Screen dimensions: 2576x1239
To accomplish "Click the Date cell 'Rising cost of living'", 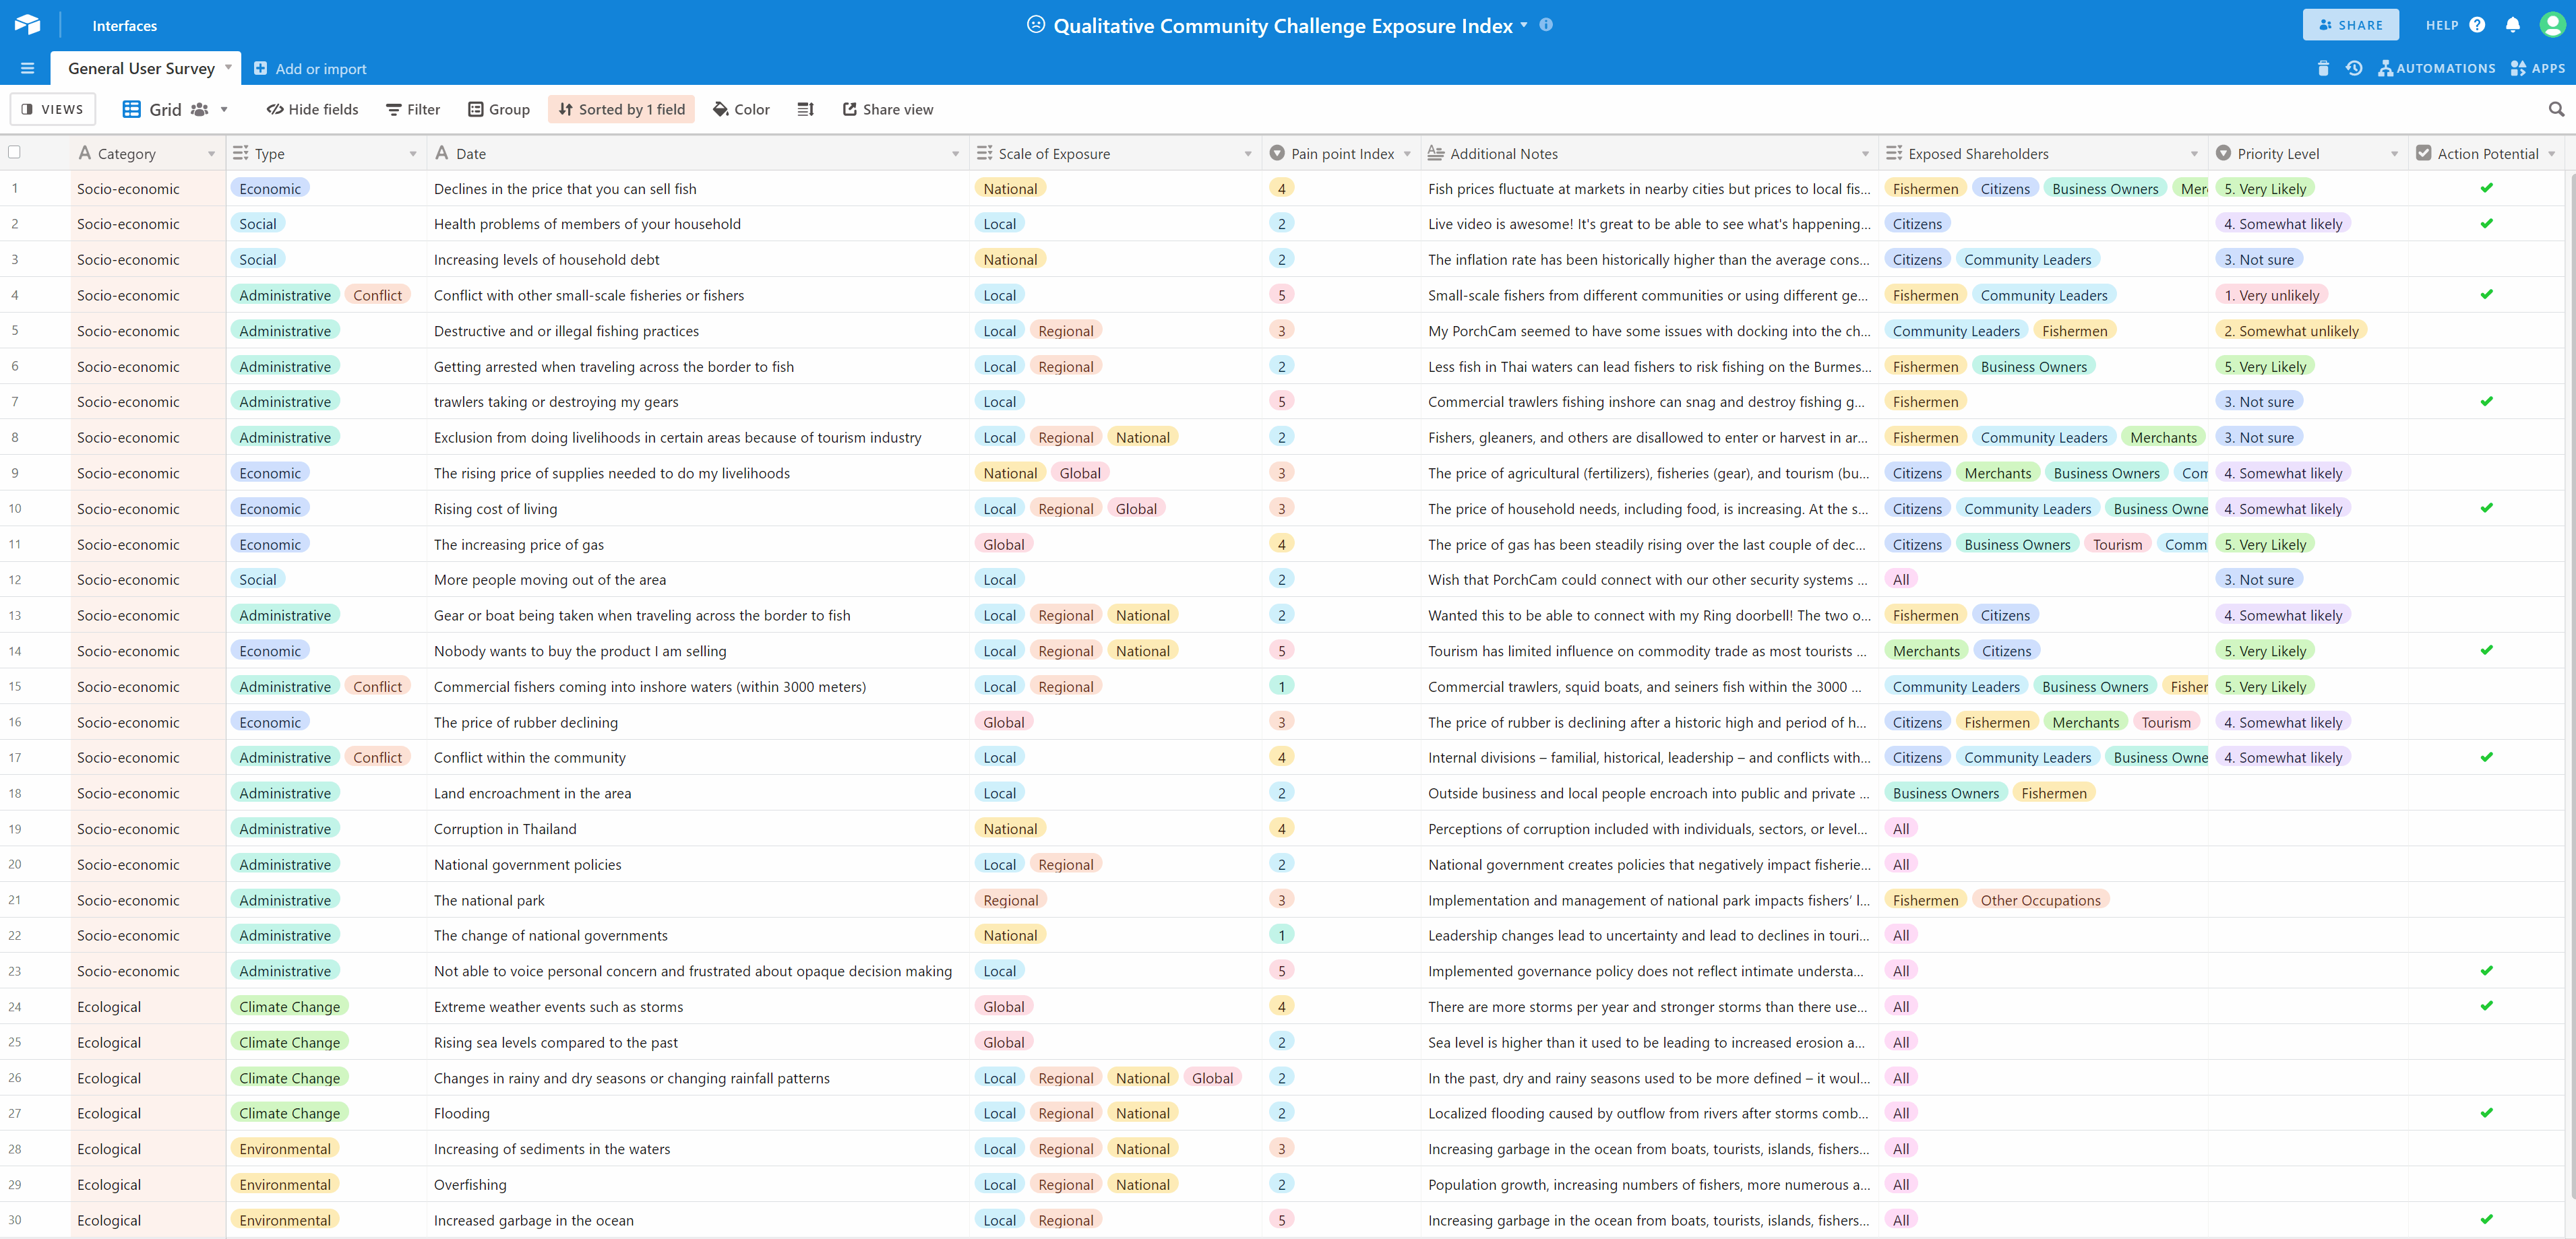I will coord(495,509).
